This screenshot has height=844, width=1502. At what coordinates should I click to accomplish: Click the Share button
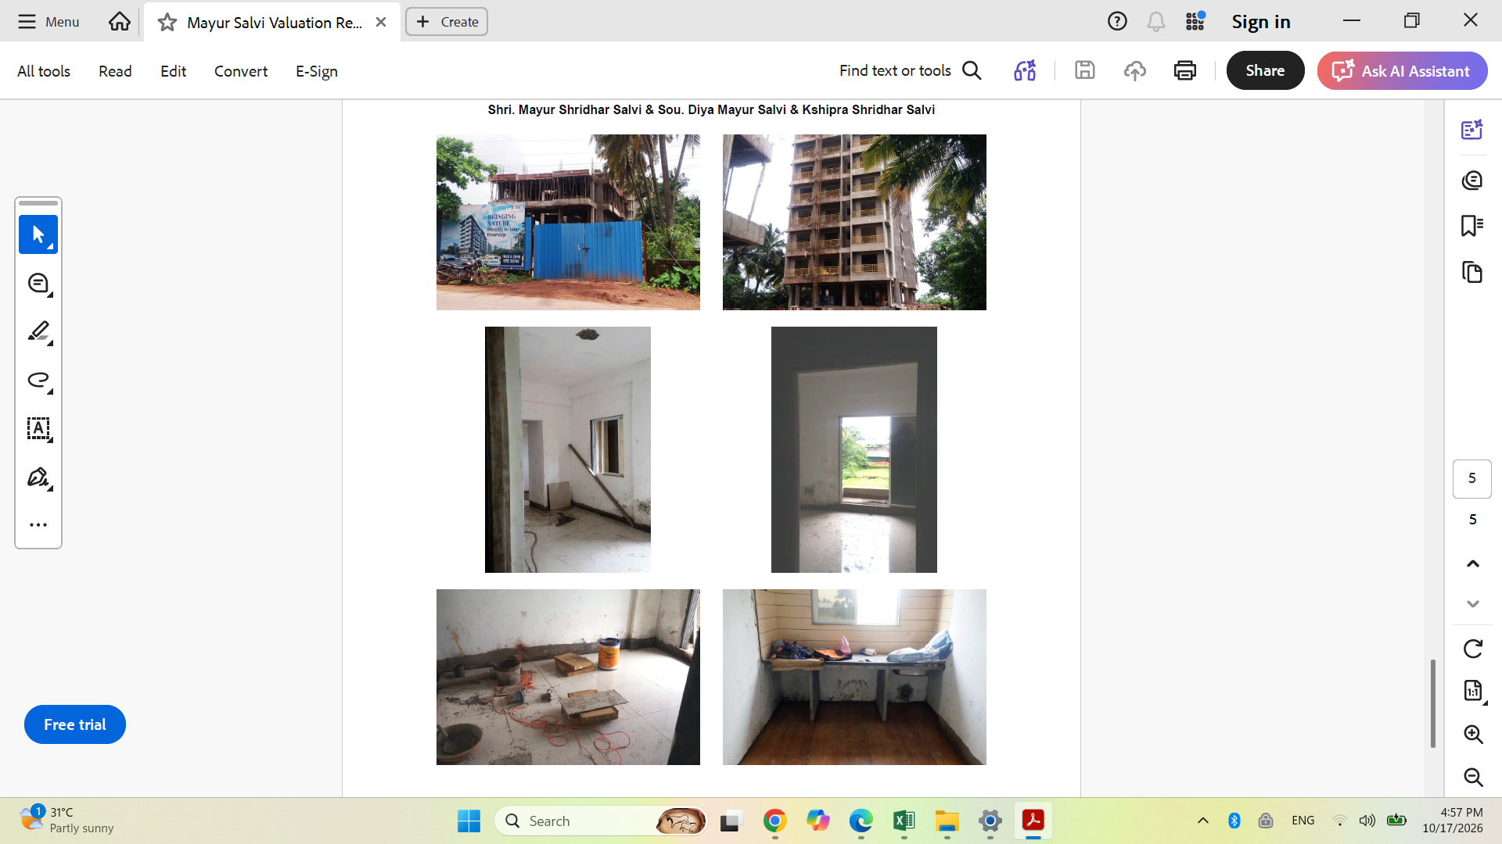(x=1265, y=70)
